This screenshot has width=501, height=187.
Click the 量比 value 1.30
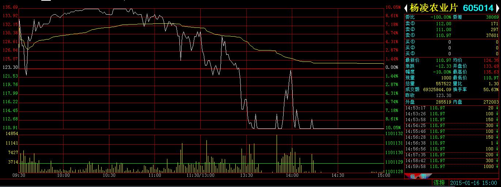pos(493,83)
